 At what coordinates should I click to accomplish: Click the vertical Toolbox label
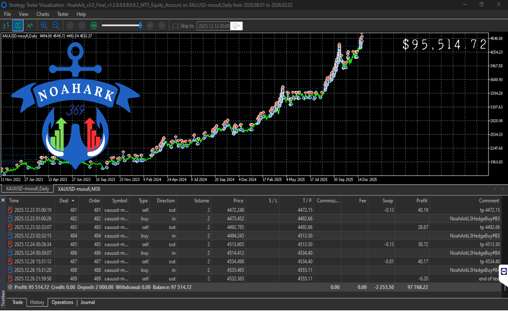coord(3,298)
